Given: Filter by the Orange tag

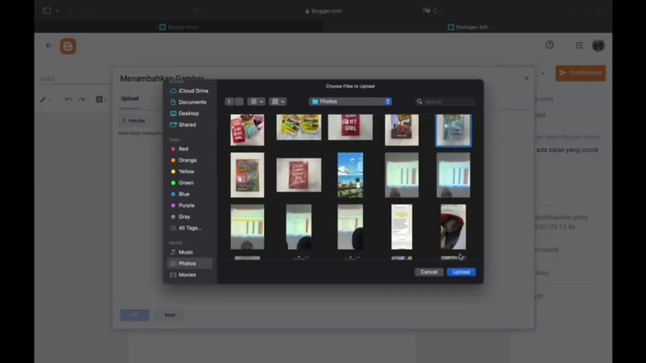Looking at the screenshot, I should [184, 160].
